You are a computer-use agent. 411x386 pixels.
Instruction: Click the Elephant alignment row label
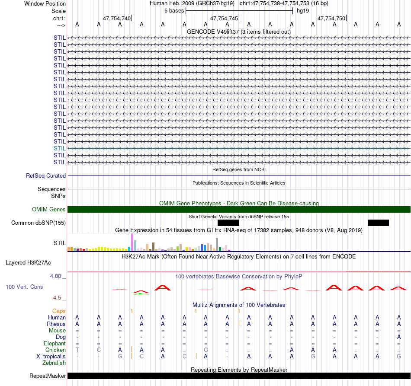point(55,343)
